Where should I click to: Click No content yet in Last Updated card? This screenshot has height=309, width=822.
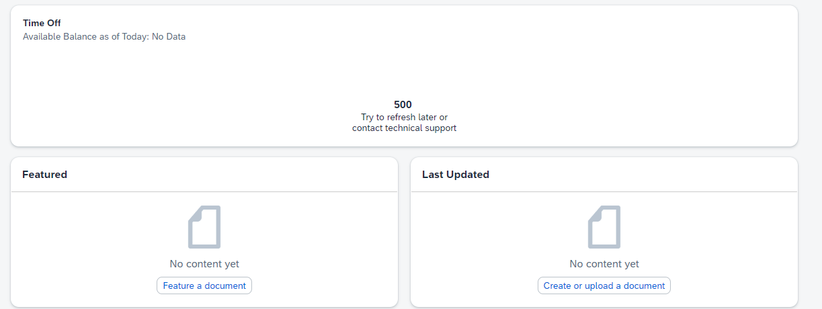604,264
